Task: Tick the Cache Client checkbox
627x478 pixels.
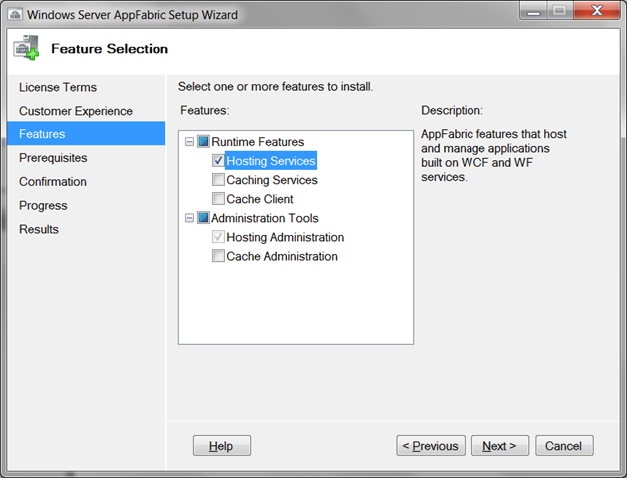Action: [x=218, y=199]
